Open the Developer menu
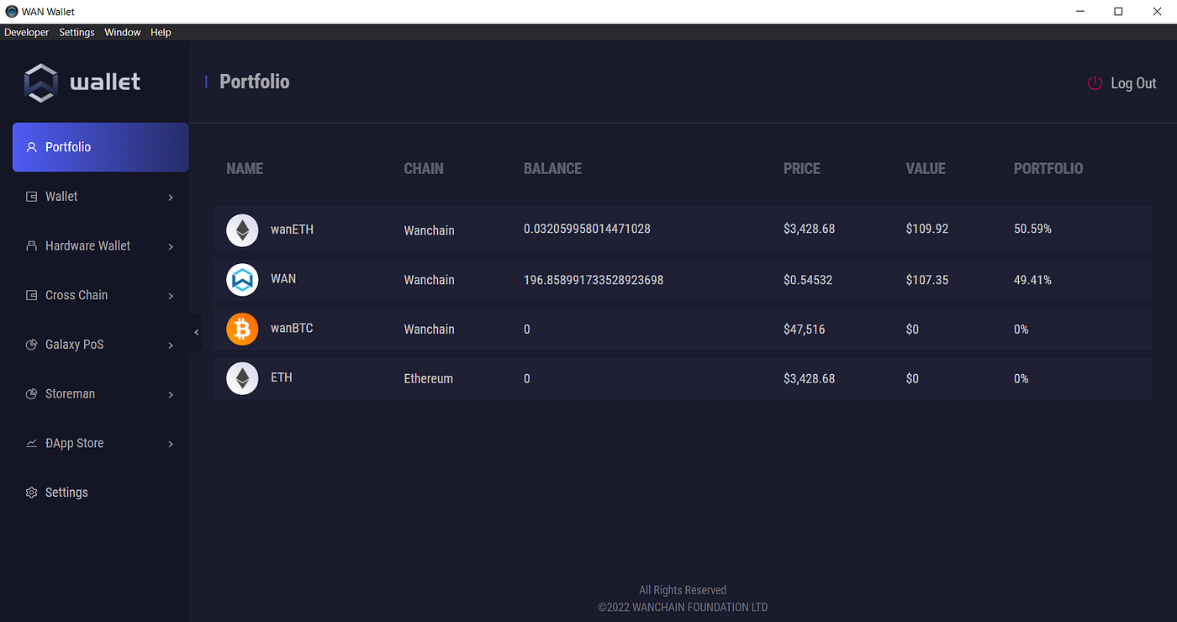1177x622 pixels. click(27, 32)
